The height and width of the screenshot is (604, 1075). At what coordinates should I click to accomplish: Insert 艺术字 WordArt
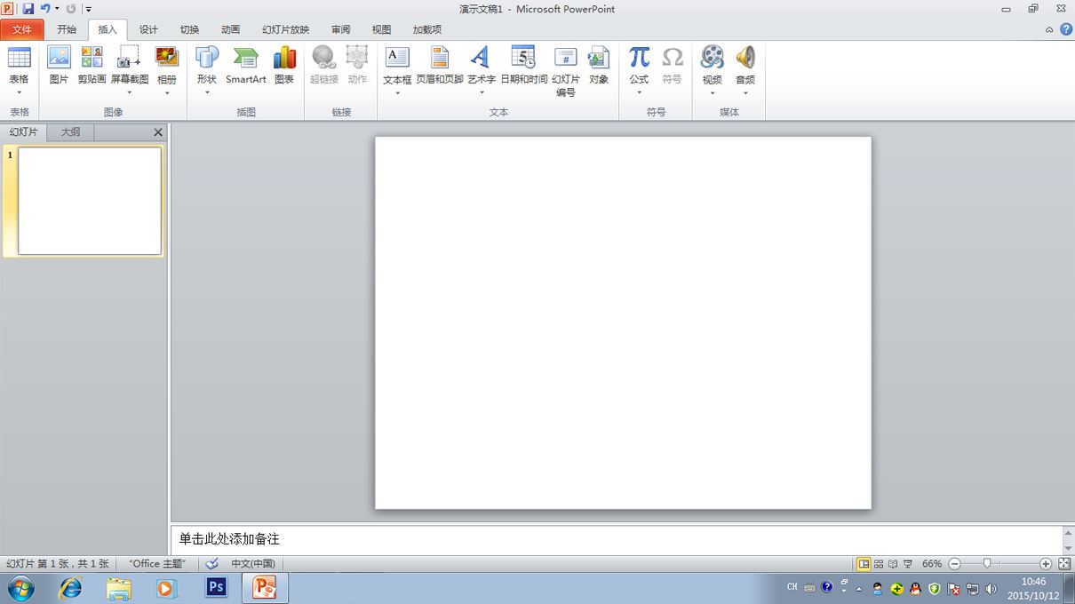click(x=481, y=58)
